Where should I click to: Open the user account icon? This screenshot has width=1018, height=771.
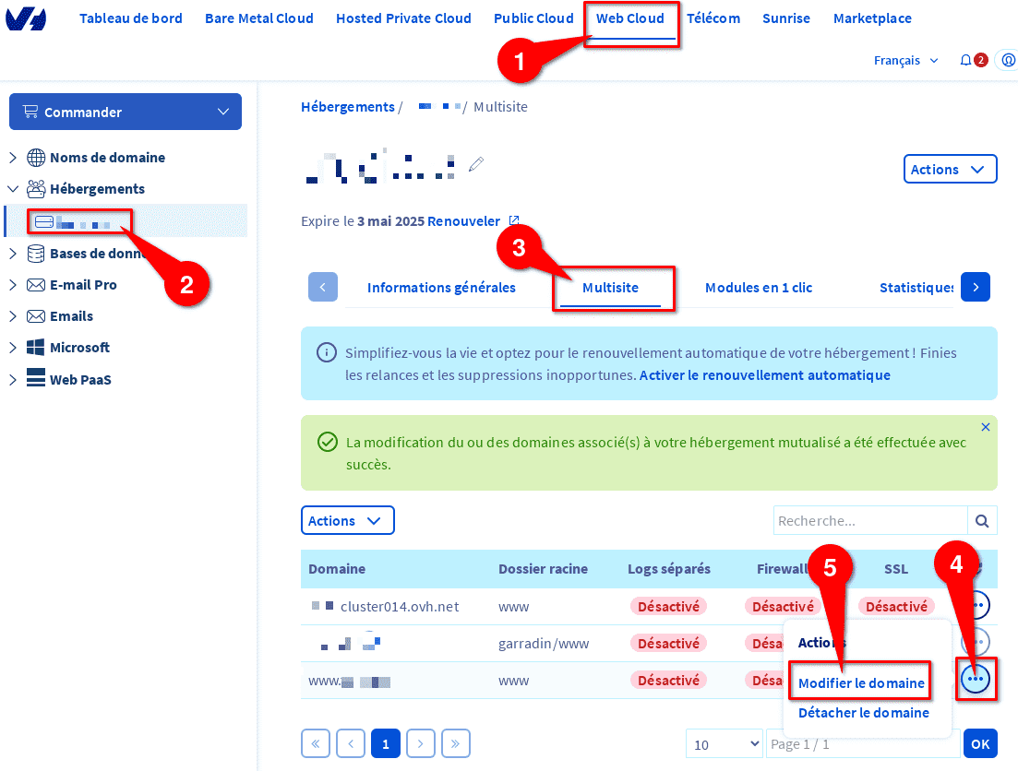pos(1008,60)
